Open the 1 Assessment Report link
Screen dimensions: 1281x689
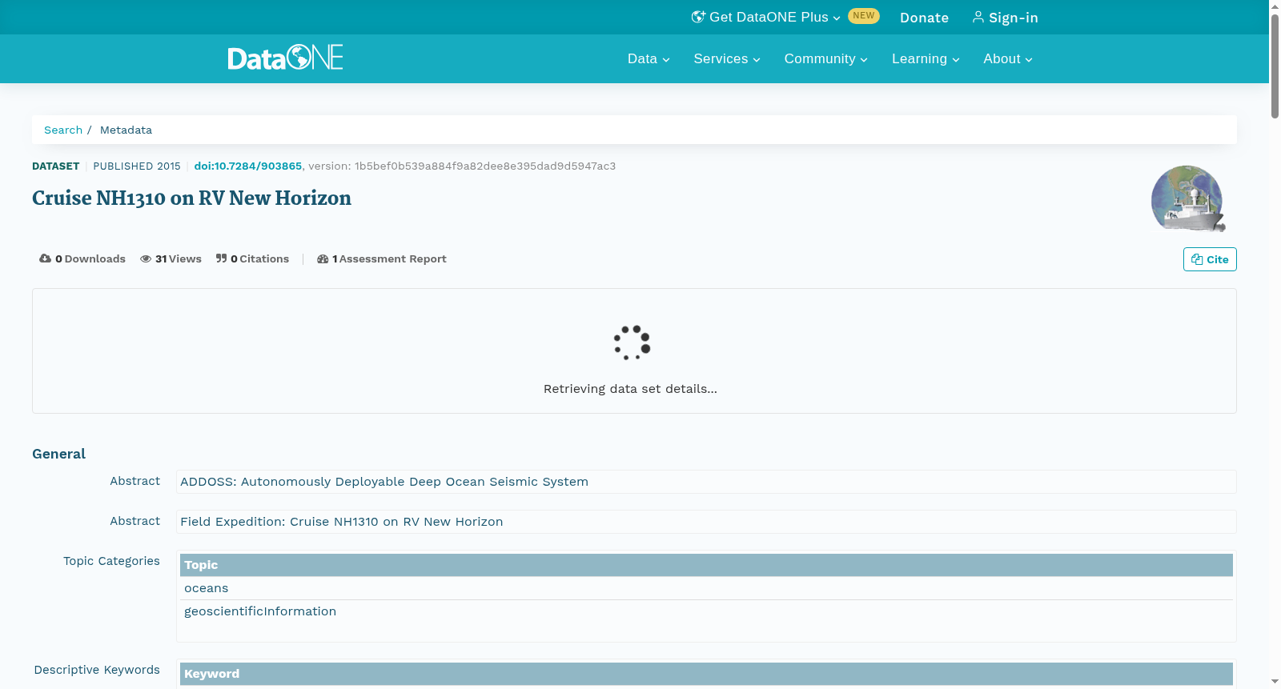(x=382, y=258)
